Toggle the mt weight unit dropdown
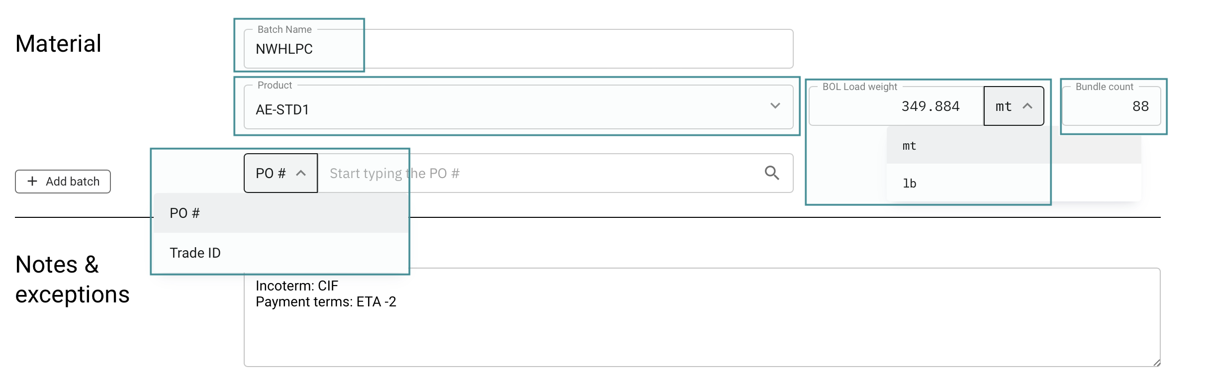1209x379 pixels. 1013,106
